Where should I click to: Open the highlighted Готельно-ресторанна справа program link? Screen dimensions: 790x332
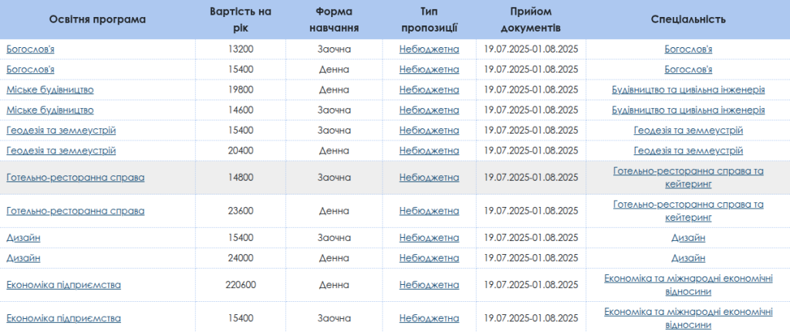76,178
